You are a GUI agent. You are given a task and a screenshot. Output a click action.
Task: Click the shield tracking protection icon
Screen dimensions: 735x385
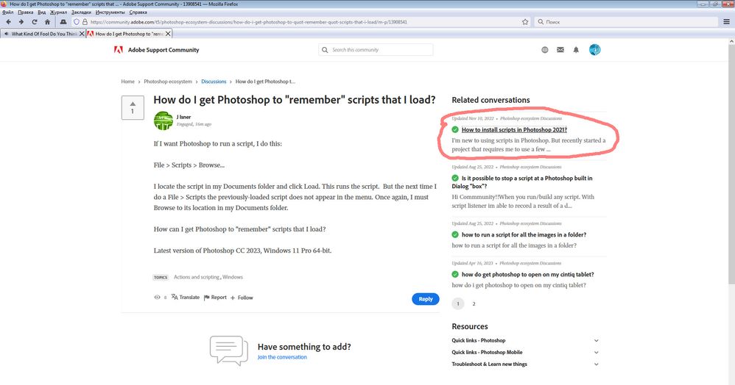point(77,22)
